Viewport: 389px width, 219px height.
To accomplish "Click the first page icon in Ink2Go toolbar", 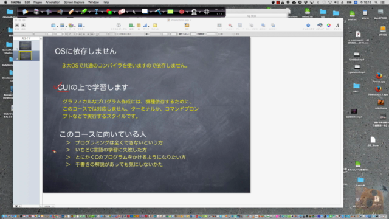I will (x=25, y=12).
